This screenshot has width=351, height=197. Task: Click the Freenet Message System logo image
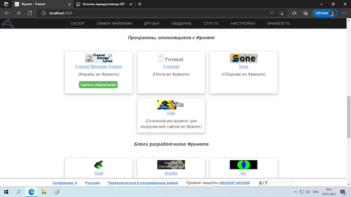coord(98,58)
